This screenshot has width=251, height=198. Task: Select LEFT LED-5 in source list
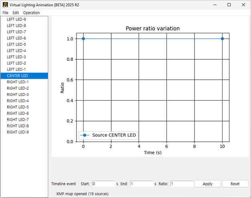click(24, 44)
